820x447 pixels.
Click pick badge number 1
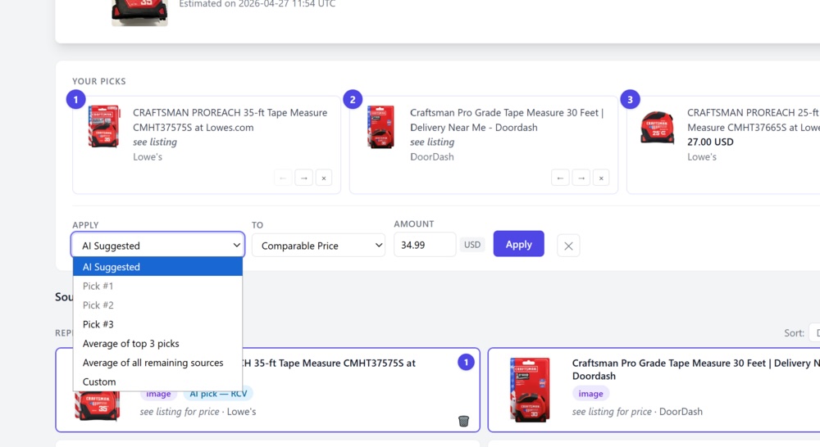pos(75,99)
